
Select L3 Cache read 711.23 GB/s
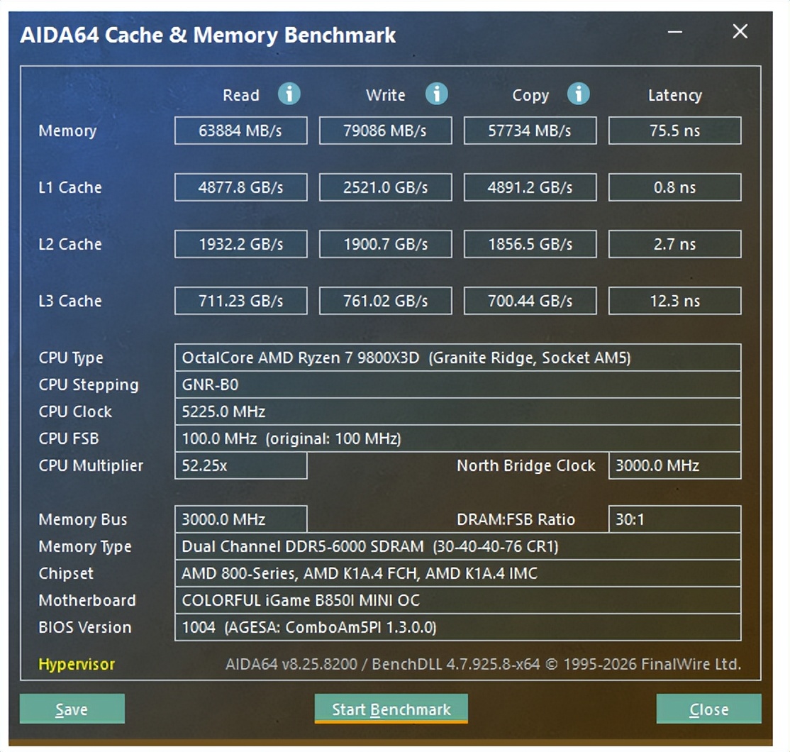pos(241,301)
